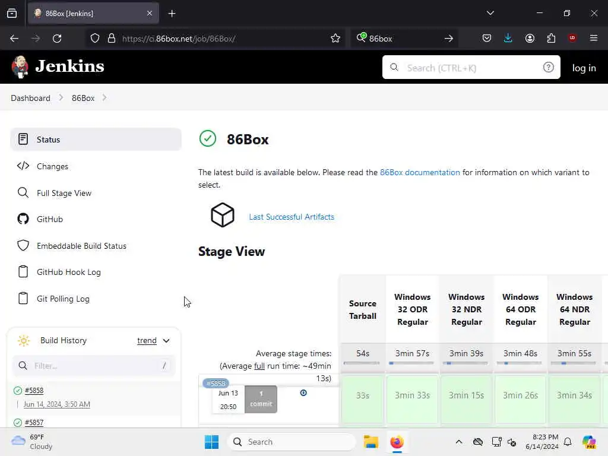Click the Windows 32 ODR Regular 3min 33s cell
Screen dimensions: 608x456
click(x=412, y=399)
